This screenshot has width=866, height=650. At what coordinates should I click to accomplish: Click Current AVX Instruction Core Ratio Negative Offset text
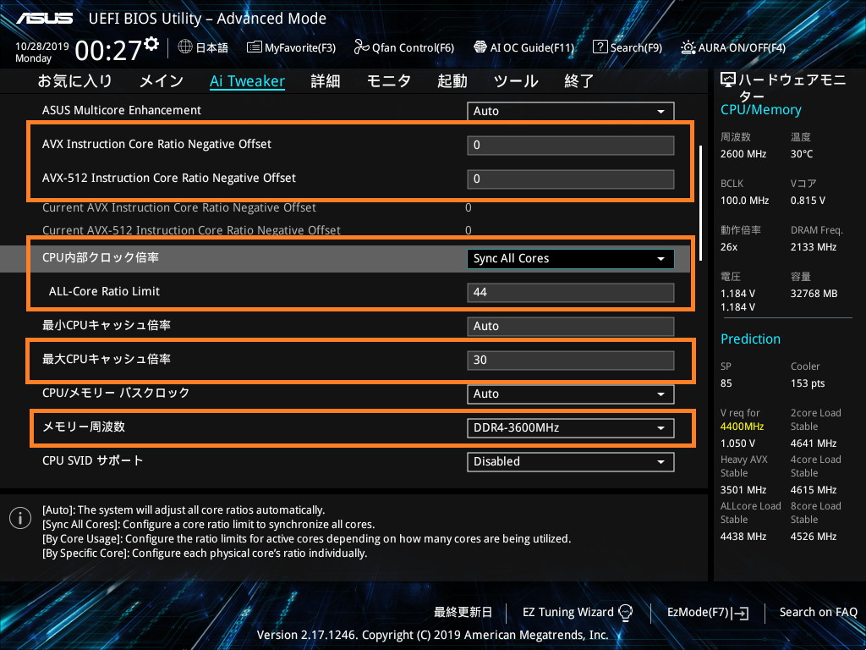[179, 208]
